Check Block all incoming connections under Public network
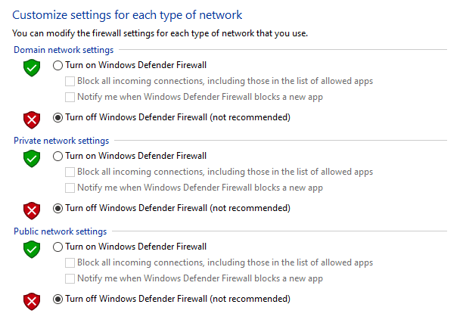The width and height of the screenshot is (463, 326). (70, 263)
